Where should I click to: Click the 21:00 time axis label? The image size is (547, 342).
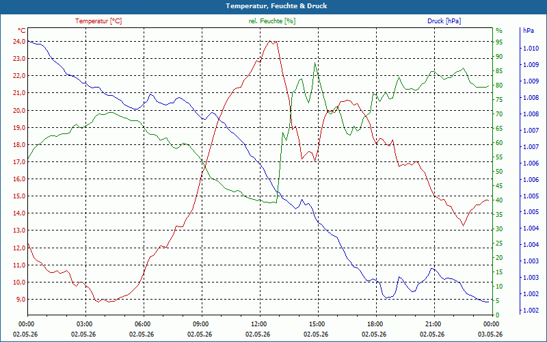pyautogui.click(x=432, y=324)
